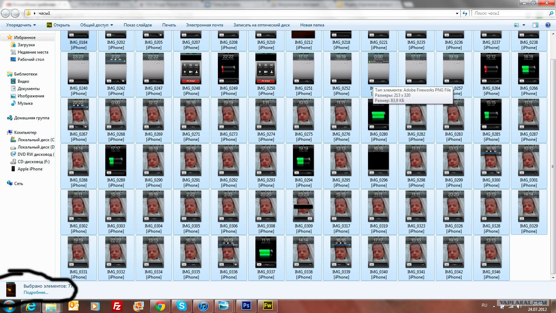Toggle the preview pane icon in toolbar
The width and height of the screenshot is (556, 313).
(535, 25)
